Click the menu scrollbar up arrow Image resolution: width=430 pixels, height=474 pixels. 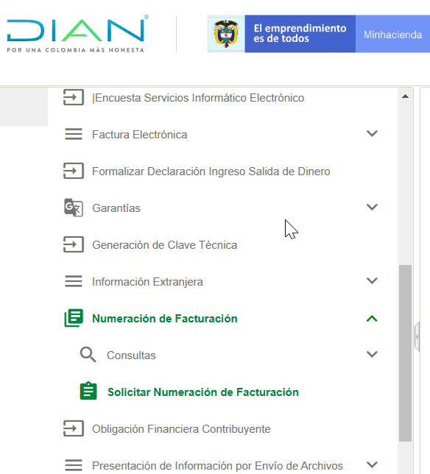tap(405, 96)
